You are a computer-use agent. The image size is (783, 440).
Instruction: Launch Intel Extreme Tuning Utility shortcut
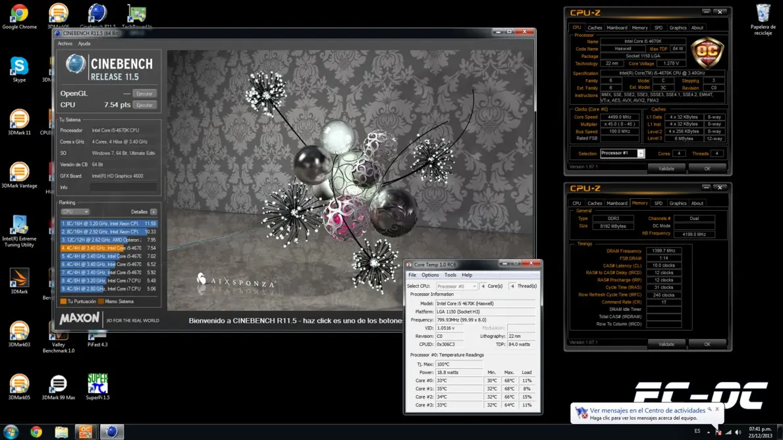coord(19,231)
